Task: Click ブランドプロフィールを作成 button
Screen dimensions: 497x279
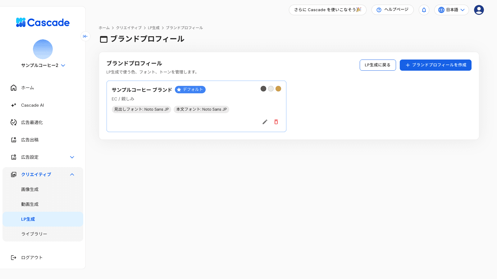Action: tap(435, 65)
